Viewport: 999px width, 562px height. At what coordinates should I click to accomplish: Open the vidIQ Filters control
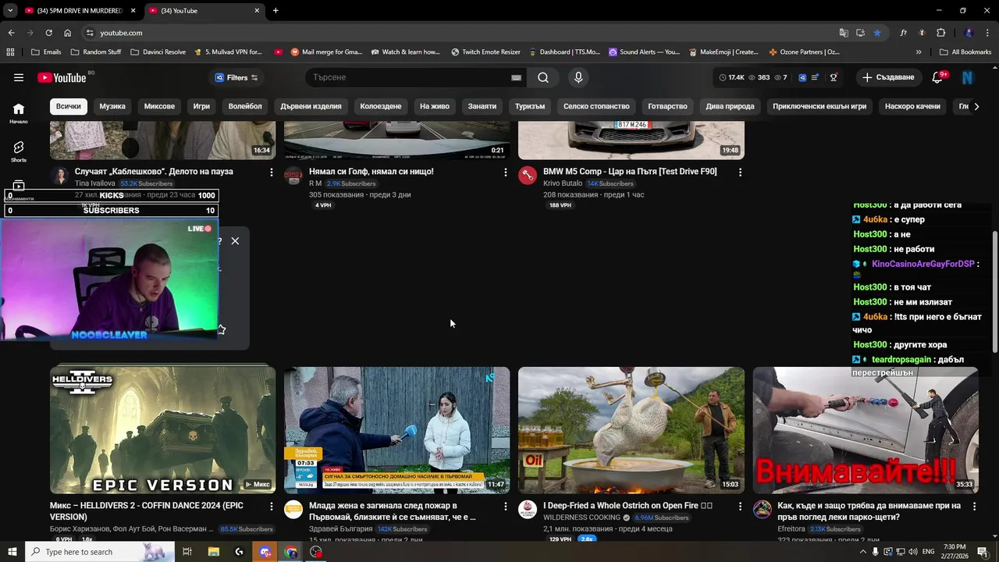[236, 77]
